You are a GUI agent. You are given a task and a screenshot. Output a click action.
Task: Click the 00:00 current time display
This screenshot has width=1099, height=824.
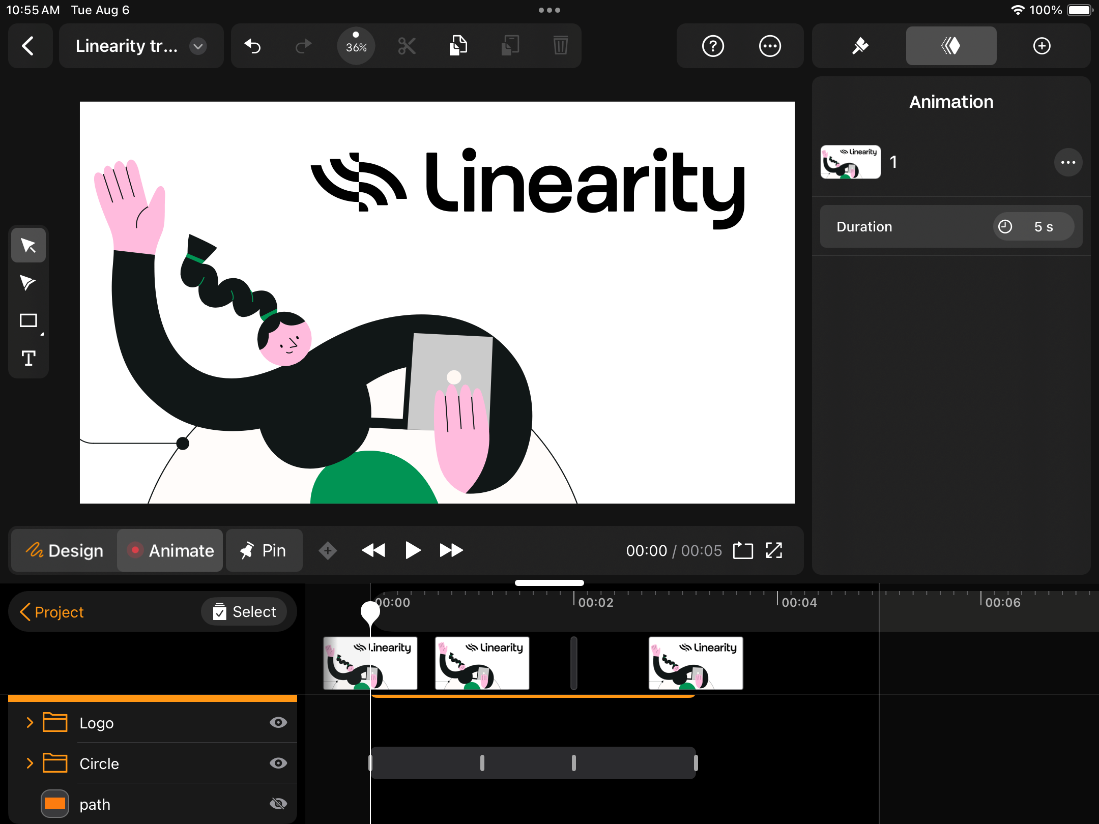click(646, 550)
